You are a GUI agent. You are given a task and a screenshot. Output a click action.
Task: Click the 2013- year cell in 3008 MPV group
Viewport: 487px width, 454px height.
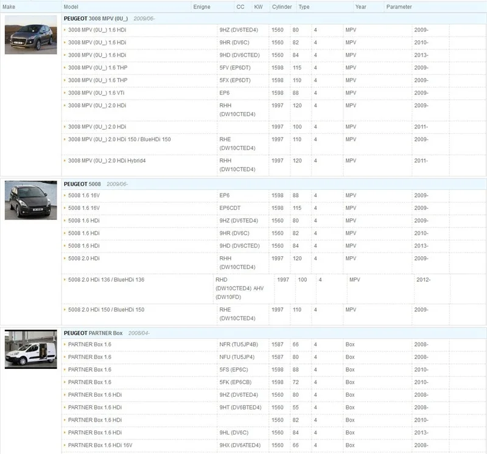(421, 55)
